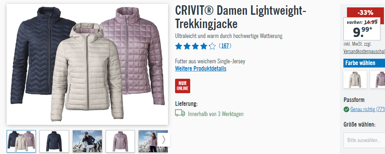
Task: Open the 167 reviews link
Action: coord(225,46)
